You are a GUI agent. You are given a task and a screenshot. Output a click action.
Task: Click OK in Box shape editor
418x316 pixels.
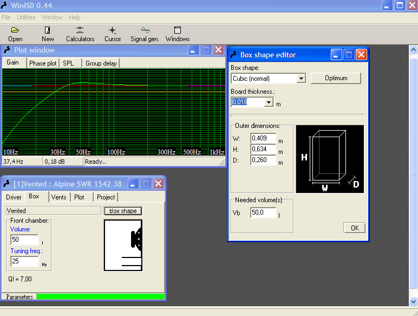pos(355,228)
